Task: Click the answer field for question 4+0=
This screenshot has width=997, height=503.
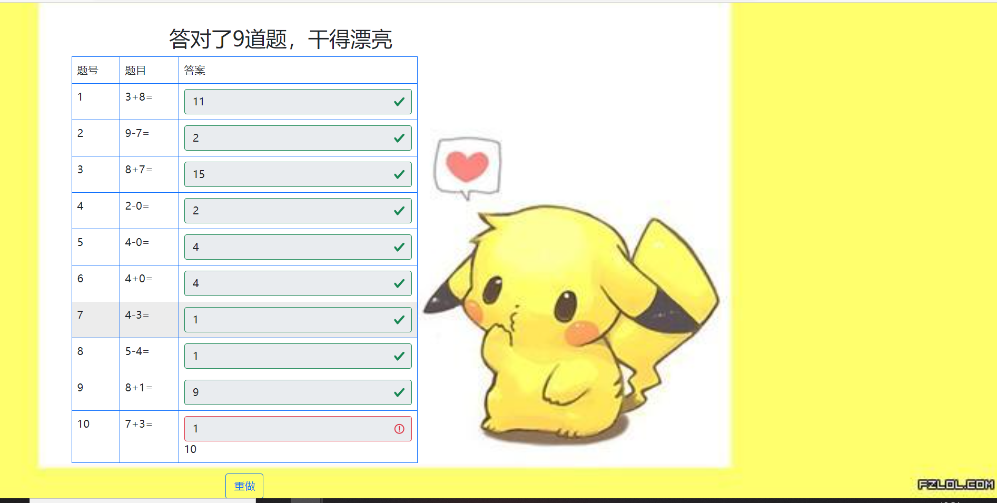Action: 298,283
